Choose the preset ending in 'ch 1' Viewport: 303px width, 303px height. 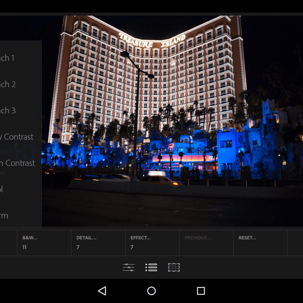[21, 58]
